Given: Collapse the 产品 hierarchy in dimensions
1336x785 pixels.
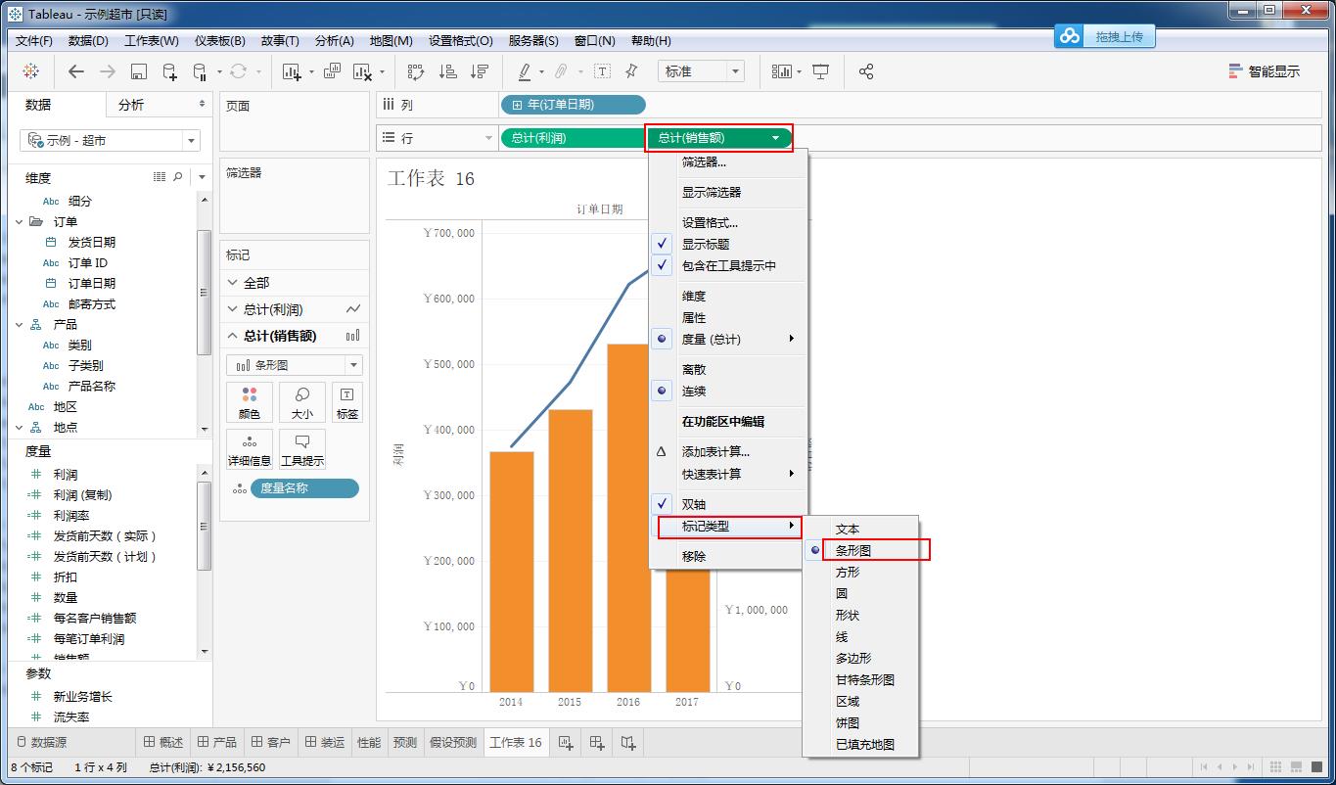Looking at the screenshot, I should tap(20, 325).
